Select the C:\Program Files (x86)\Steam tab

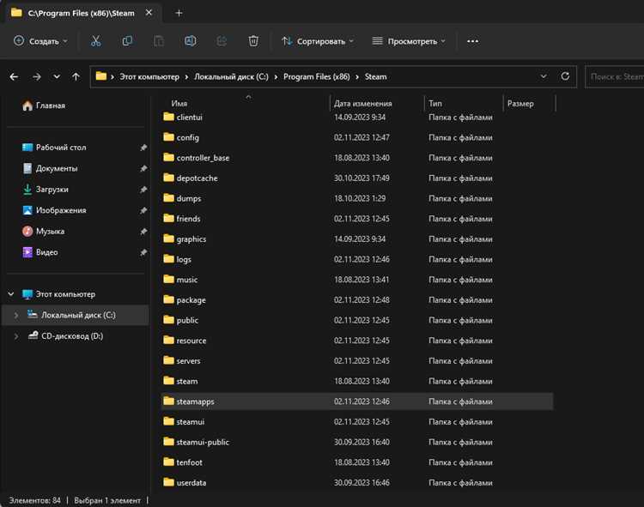pos(81,13)
